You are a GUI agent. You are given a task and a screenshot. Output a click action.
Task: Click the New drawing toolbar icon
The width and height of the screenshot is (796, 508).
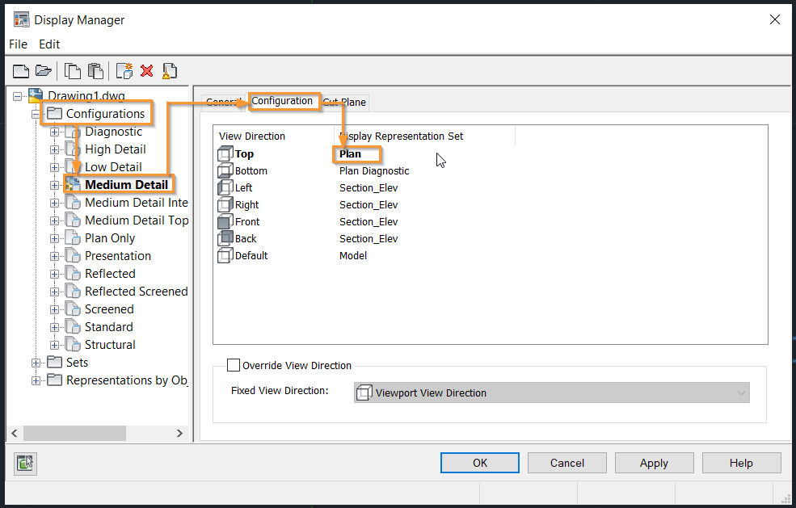click(x=21, y=71)
